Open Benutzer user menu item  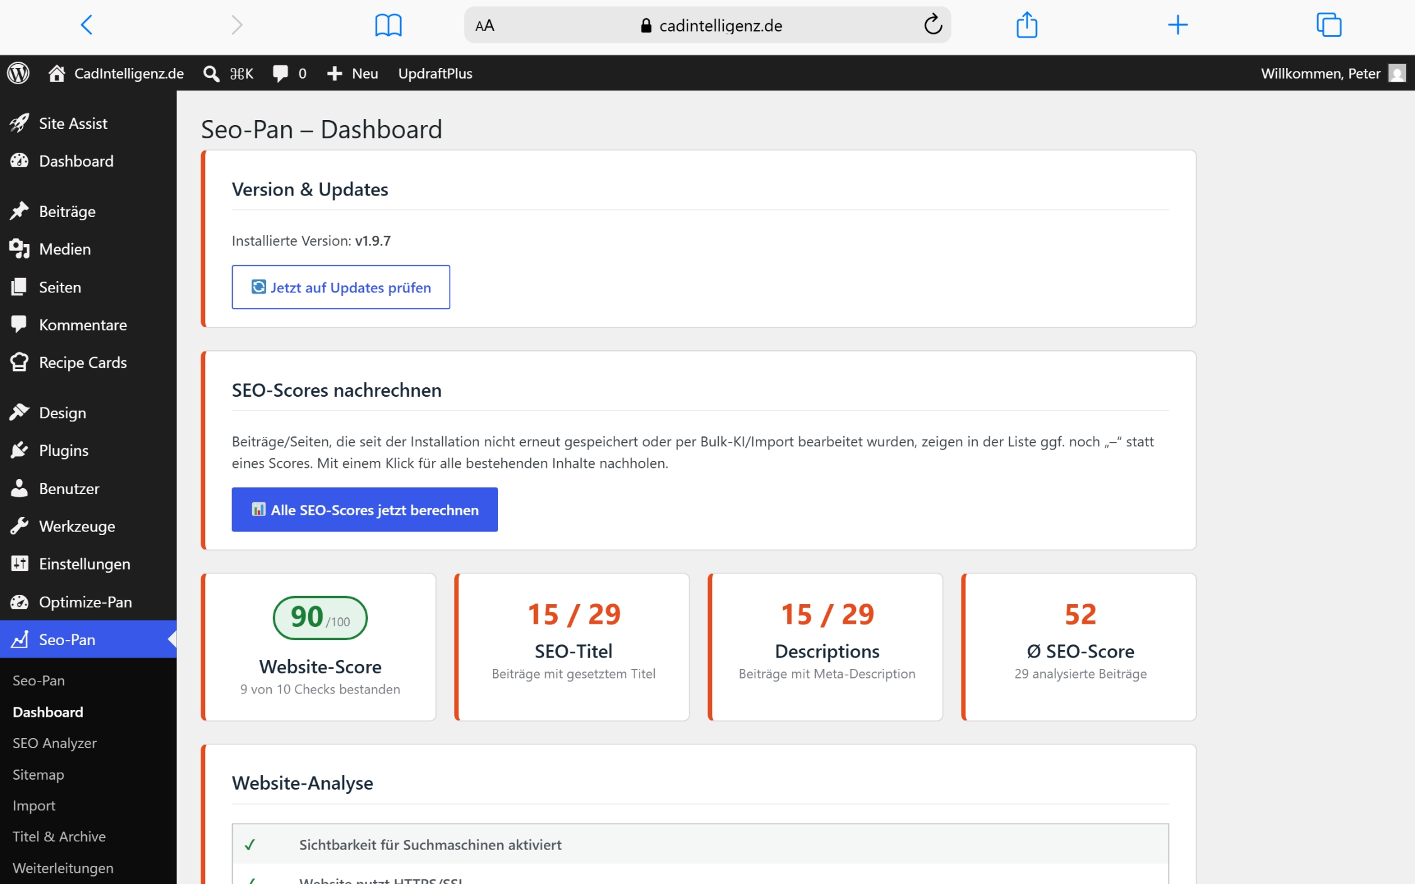(x=88, y=489)
